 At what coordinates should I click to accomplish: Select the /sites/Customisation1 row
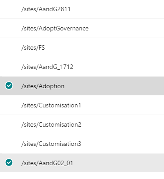[x=82, y=105]
